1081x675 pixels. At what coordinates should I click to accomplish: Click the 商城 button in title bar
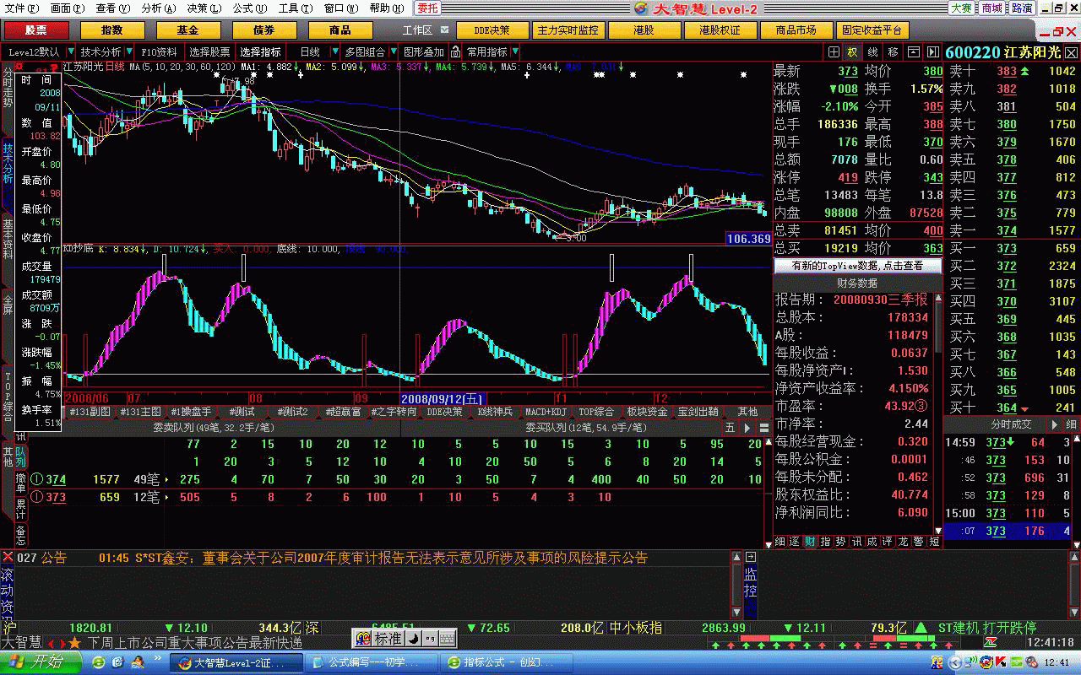pos(991,8)
